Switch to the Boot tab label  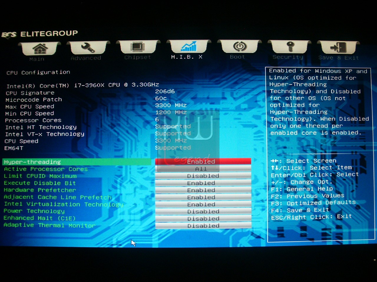pyautogui.click(x=237, y=57)
